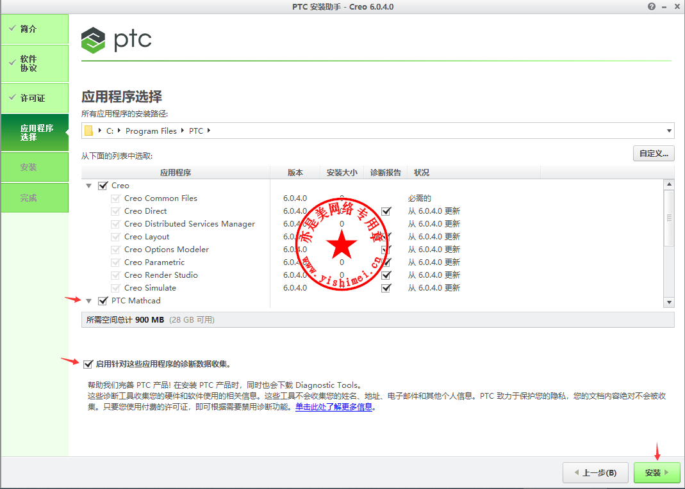Screen dimensions: 685x489
Task: Click the arrow after 'C:' in path
Action: [x=119, y=131]
